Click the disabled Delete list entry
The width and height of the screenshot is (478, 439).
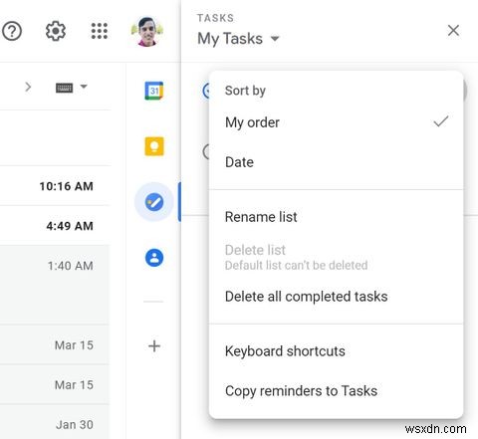(x=336, y=257)
